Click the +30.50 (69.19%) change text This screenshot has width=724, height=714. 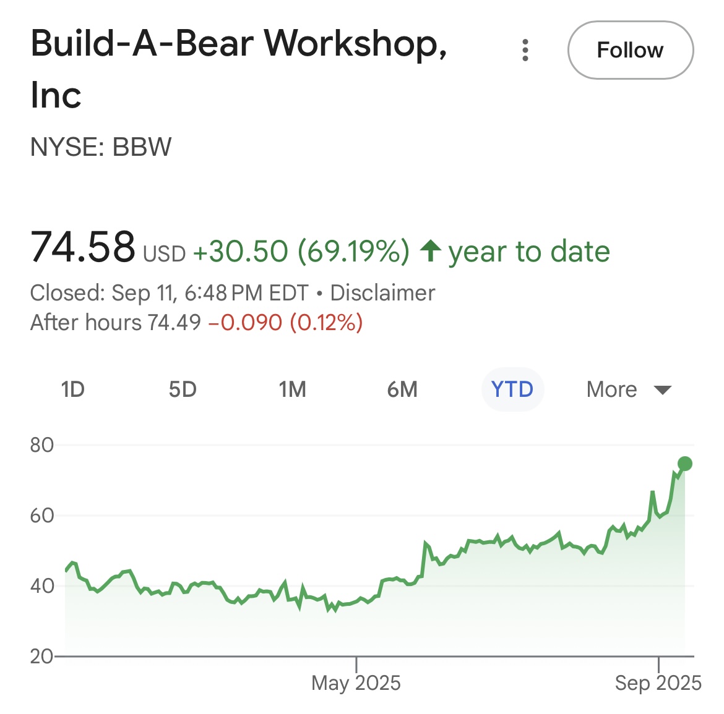click(301, 252)
